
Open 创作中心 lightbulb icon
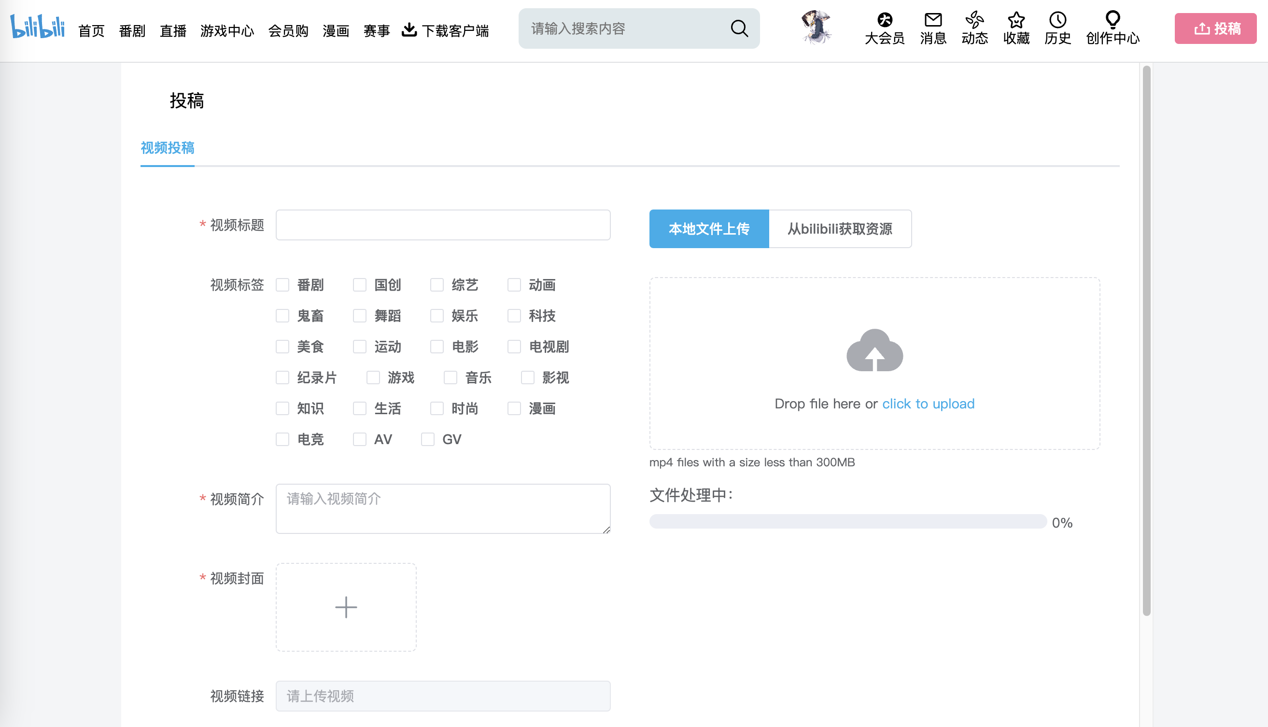(x=1112, y=20)
